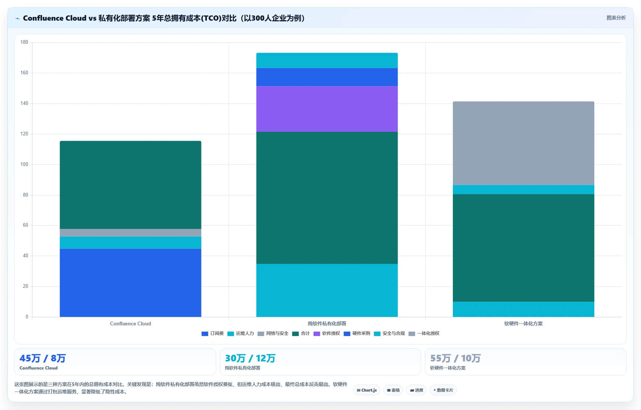Select the thin gray segment in Confluence Cloud bar
The image size is (641, 410).
pyautogui.click(x=130, y=233)
